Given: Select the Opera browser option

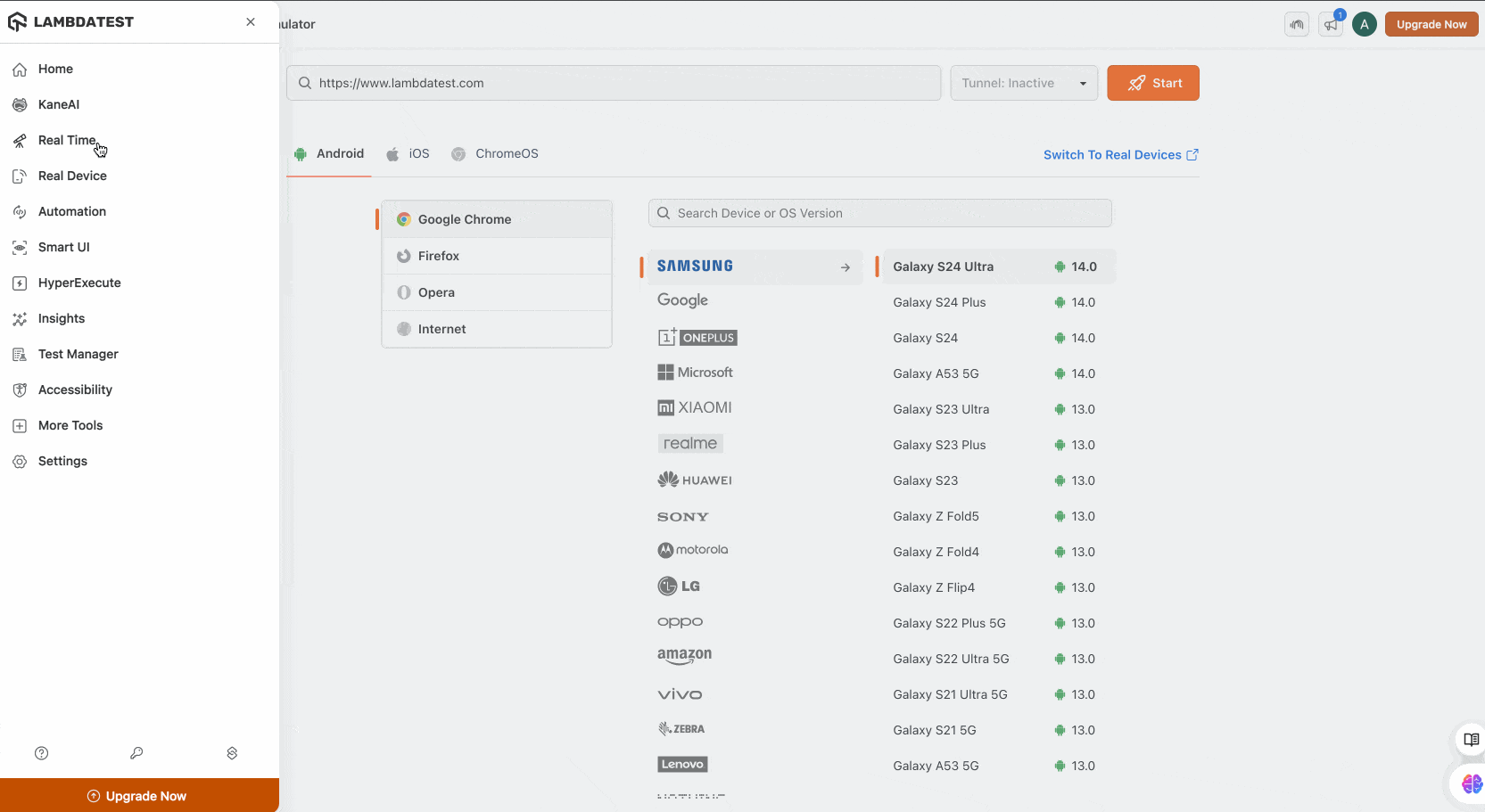Looking at the screenshot, I should pos(436,292).
